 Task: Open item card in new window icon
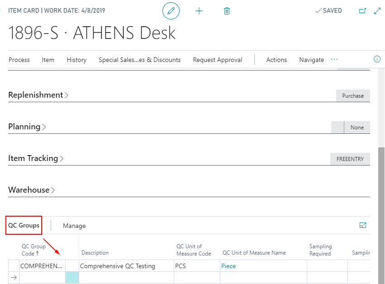(x=362, y=11)
